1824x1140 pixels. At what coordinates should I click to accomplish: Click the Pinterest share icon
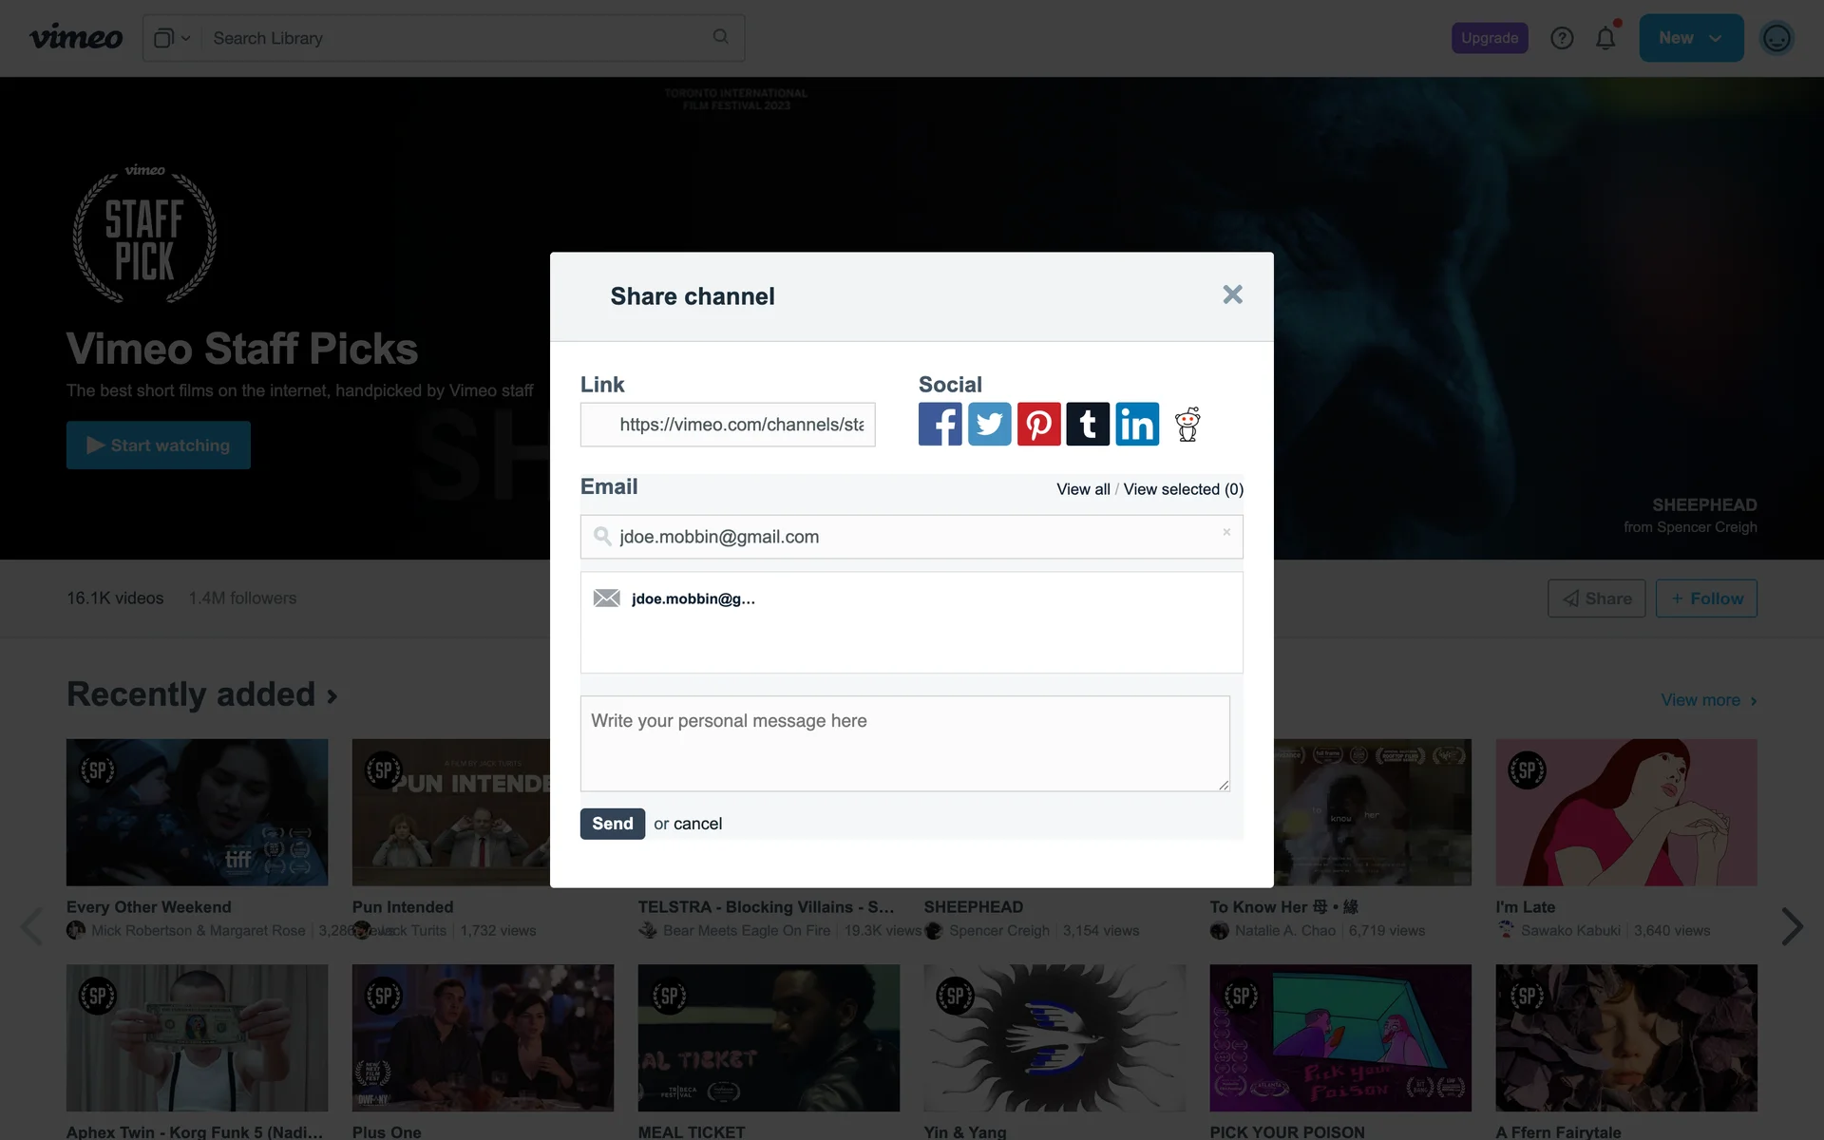pyautogui.click(x=1038, y=425)
